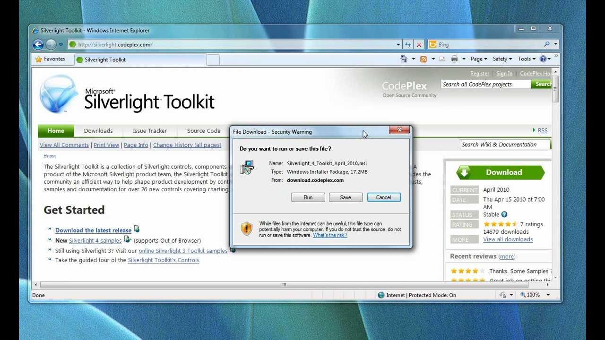The image size is (605, 340).
Task: Click in the Bing search box
Action: (489, 44)
